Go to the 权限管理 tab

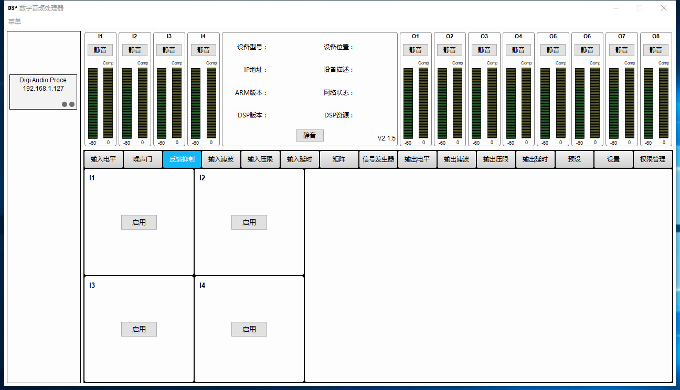pyautogui.click(x=653, y=159)
